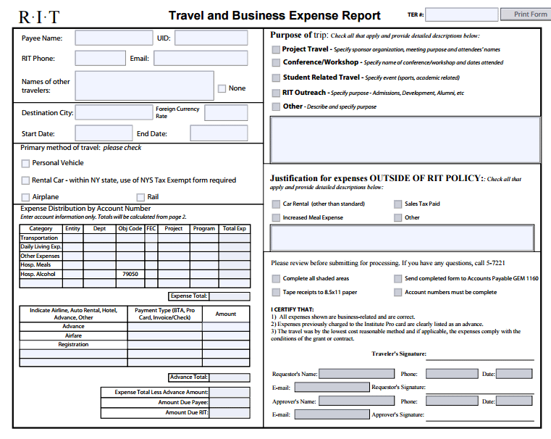Click the Approver's E-mail field
551x439 pixels.
pos(332,414)
